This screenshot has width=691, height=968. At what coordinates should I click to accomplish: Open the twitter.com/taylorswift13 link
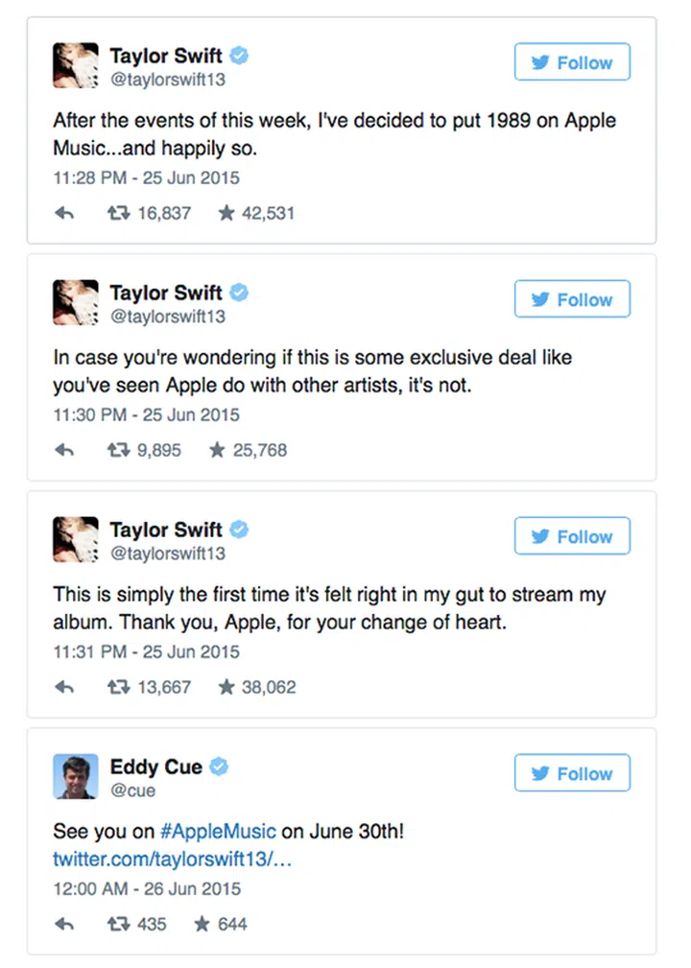point(172,859)
